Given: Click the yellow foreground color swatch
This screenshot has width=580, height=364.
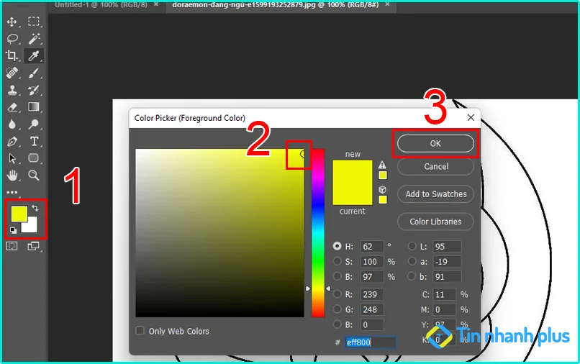Looking at the screenshot, I should coord(19,214).
